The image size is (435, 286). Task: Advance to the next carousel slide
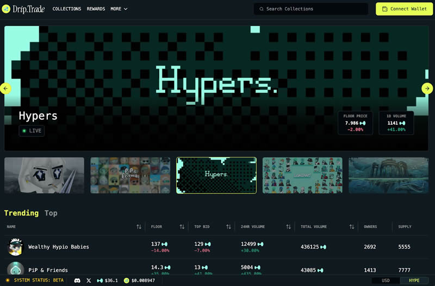pos(427,88)
